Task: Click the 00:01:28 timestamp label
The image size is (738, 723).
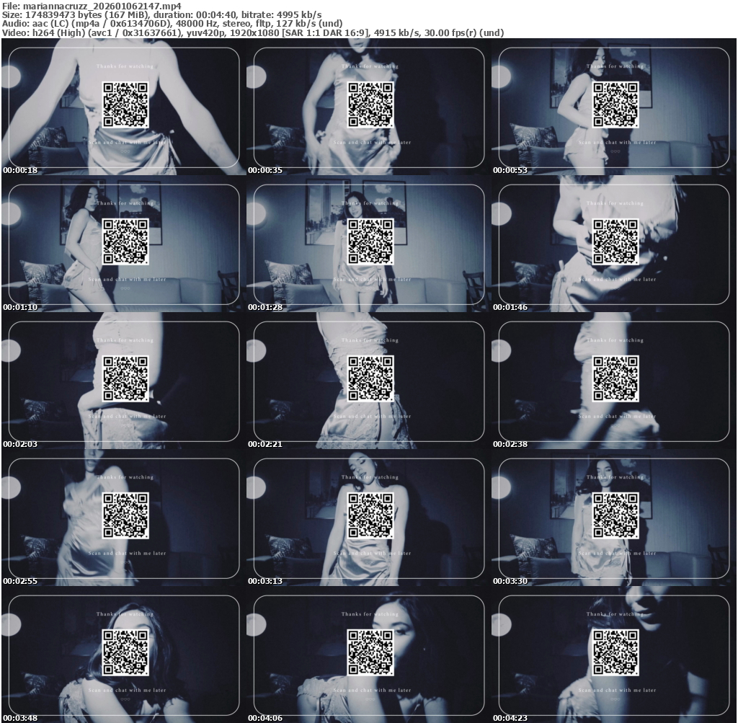Action: [x=265, y=307]
